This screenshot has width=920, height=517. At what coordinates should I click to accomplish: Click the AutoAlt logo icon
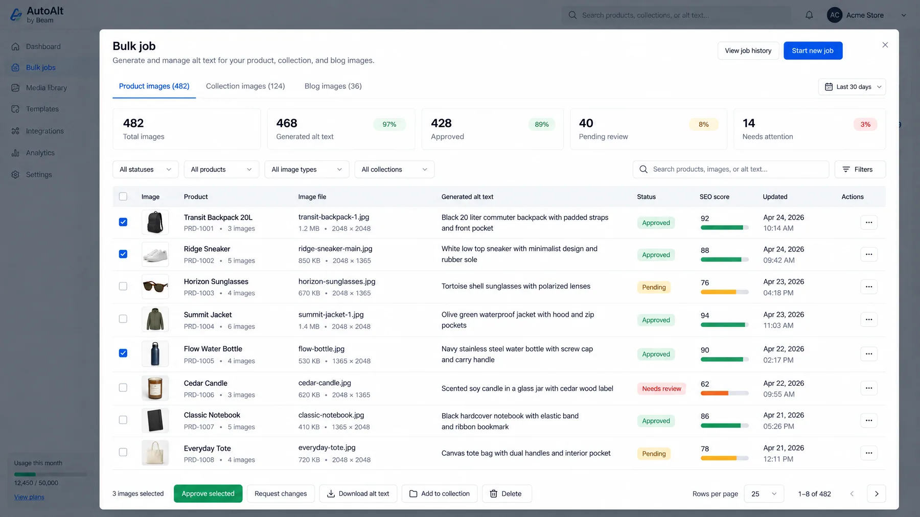pos(16,15)
